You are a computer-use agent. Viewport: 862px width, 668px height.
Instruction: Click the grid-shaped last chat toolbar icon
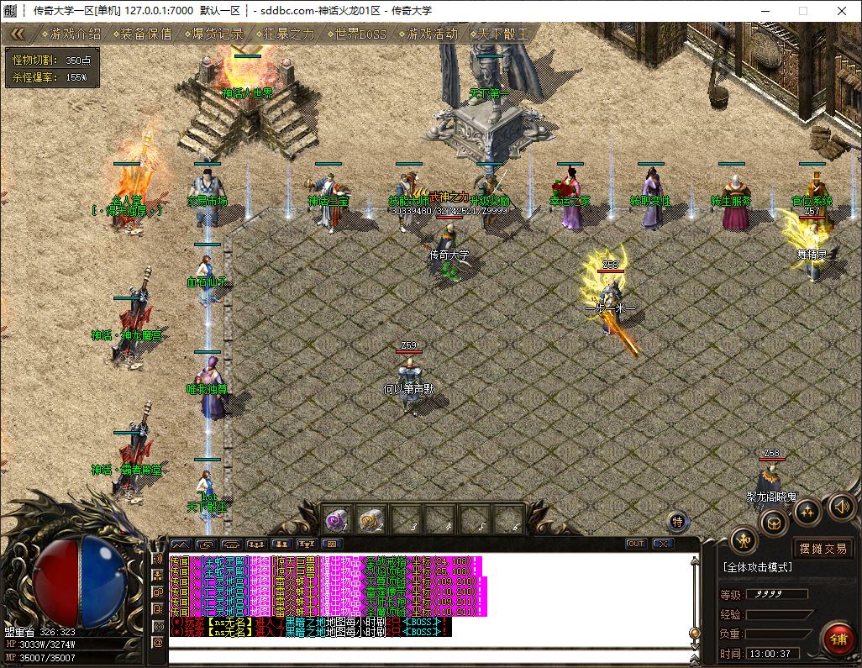(x=332, y=544)
